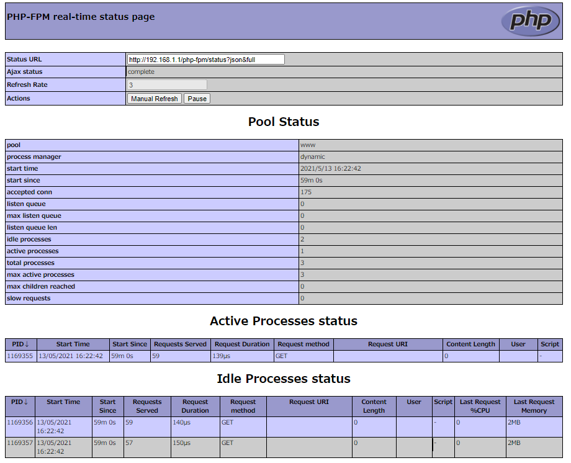Click the PHP logo in the header
The width and height of the screenshot is (571, 463).
pyautogui.click(x=531, y=20)
